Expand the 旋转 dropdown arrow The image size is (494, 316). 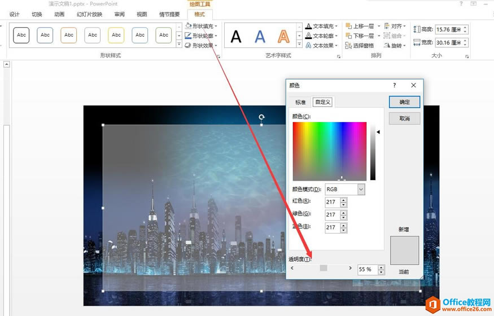[x=404, y=46]
